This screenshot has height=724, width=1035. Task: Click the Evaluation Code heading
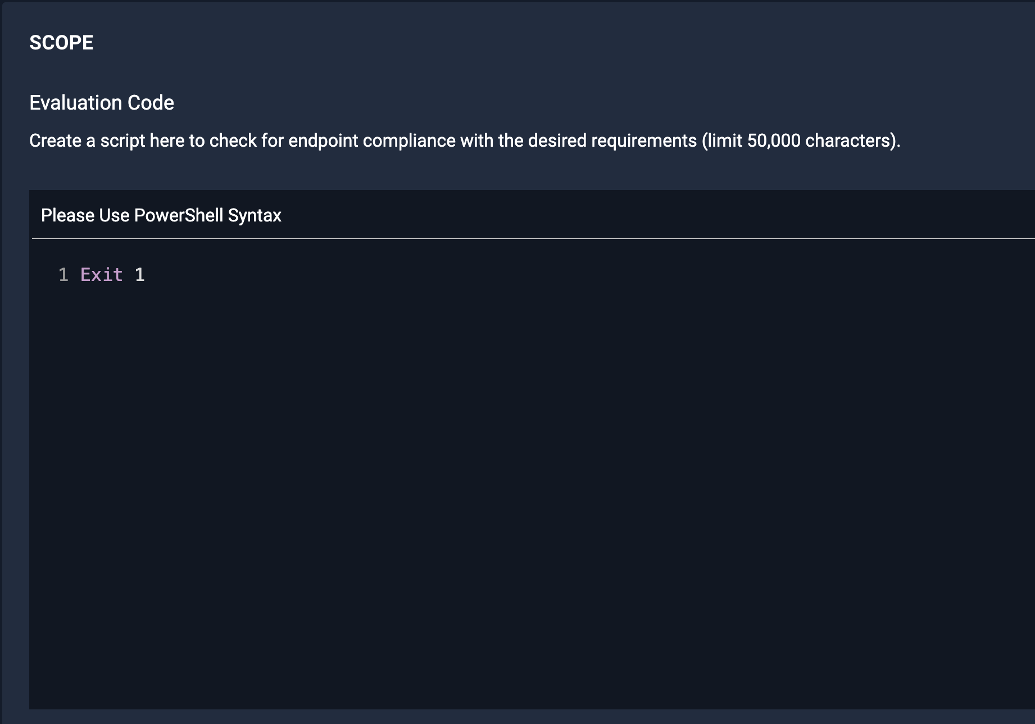[102, 103]
